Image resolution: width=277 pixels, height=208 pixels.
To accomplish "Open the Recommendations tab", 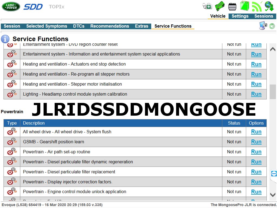I will coord(110,26).
